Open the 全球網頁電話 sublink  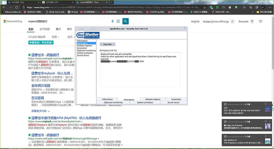coord(41,86)
